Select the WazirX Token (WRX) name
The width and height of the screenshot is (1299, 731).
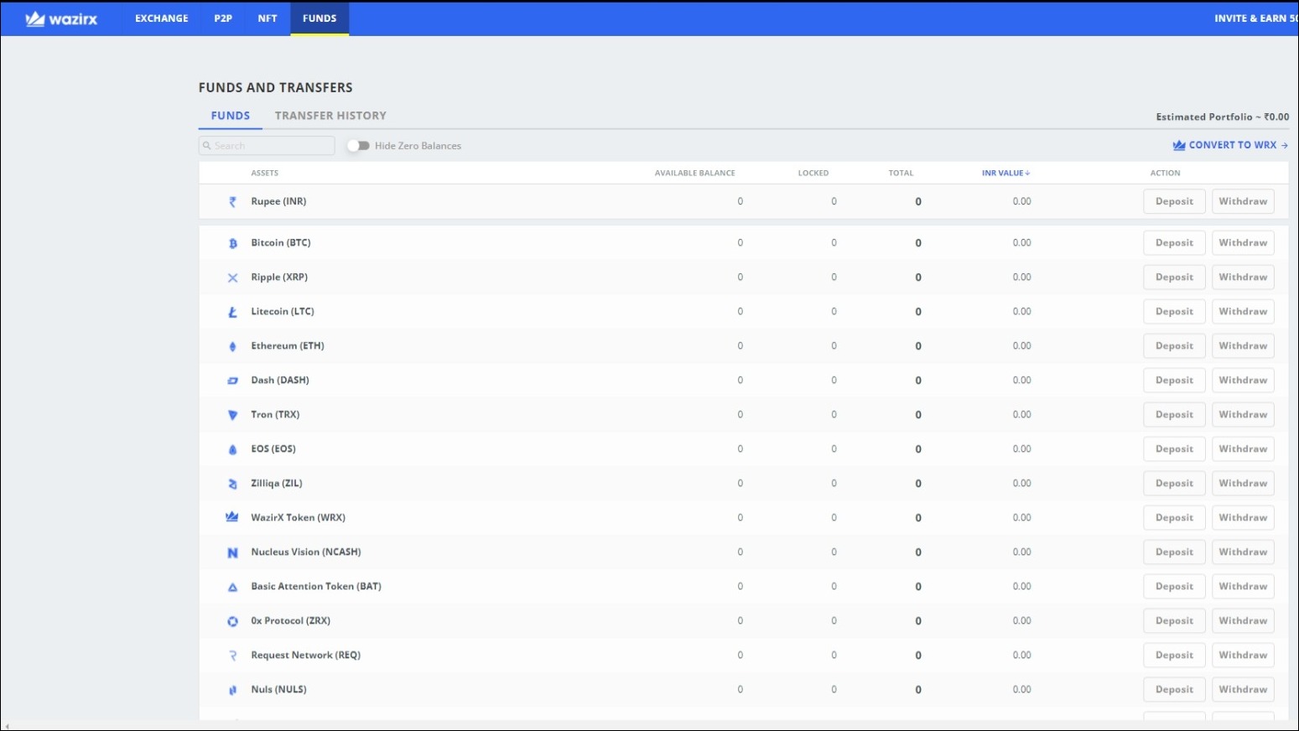[x=299, y=518]
